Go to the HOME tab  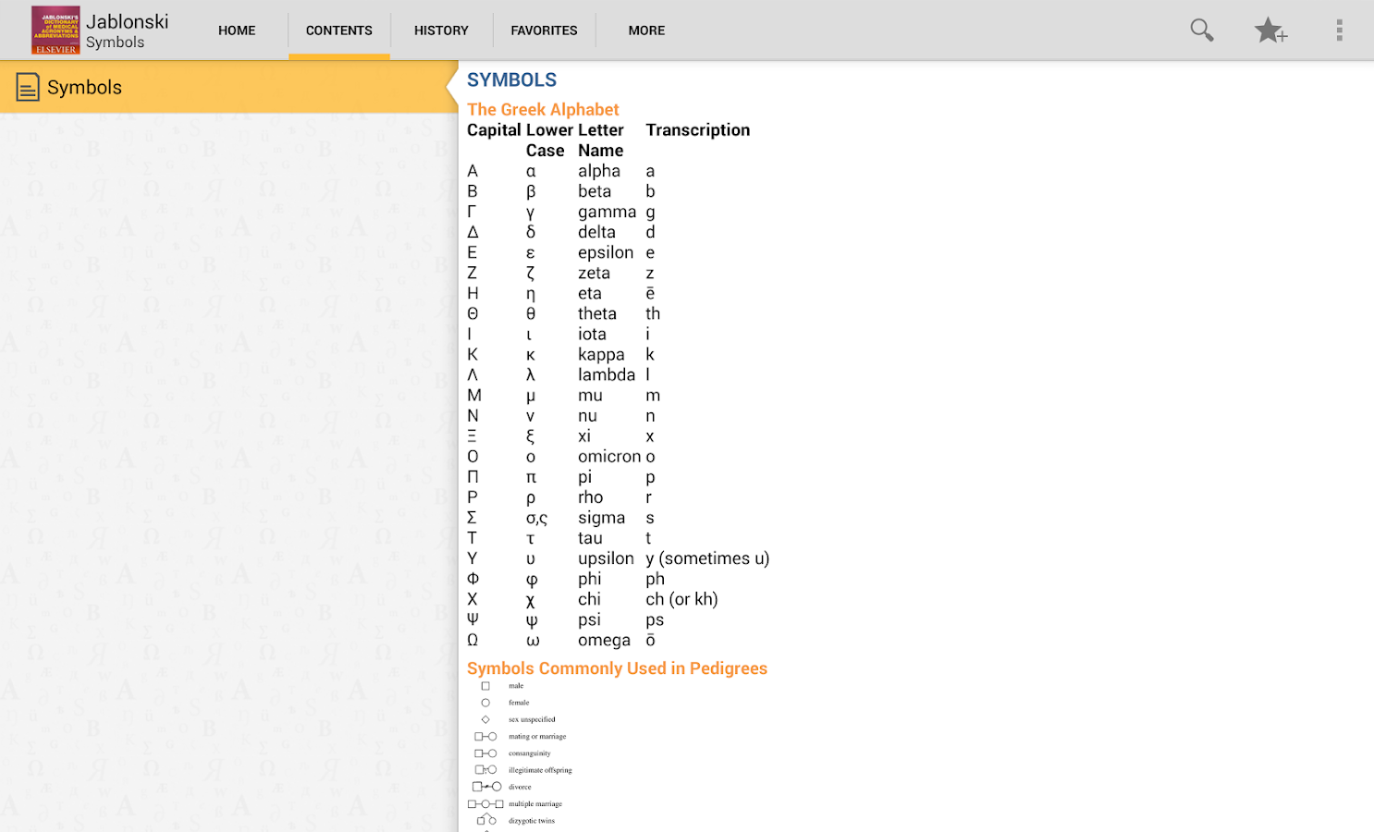coord(236,30)
